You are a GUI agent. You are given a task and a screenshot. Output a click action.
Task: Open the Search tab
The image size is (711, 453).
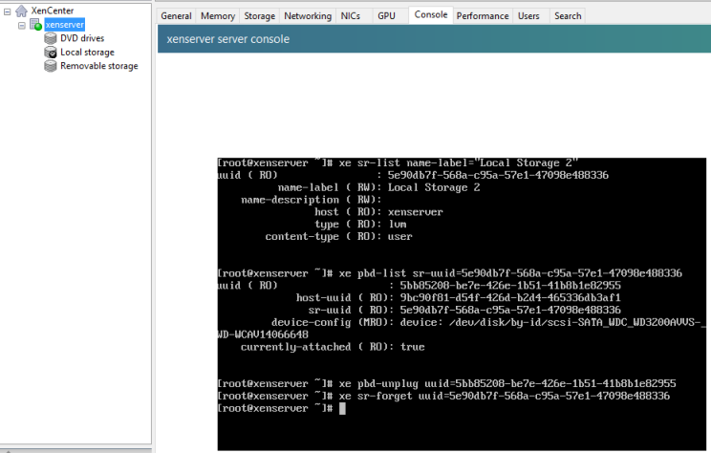(567, 16)
